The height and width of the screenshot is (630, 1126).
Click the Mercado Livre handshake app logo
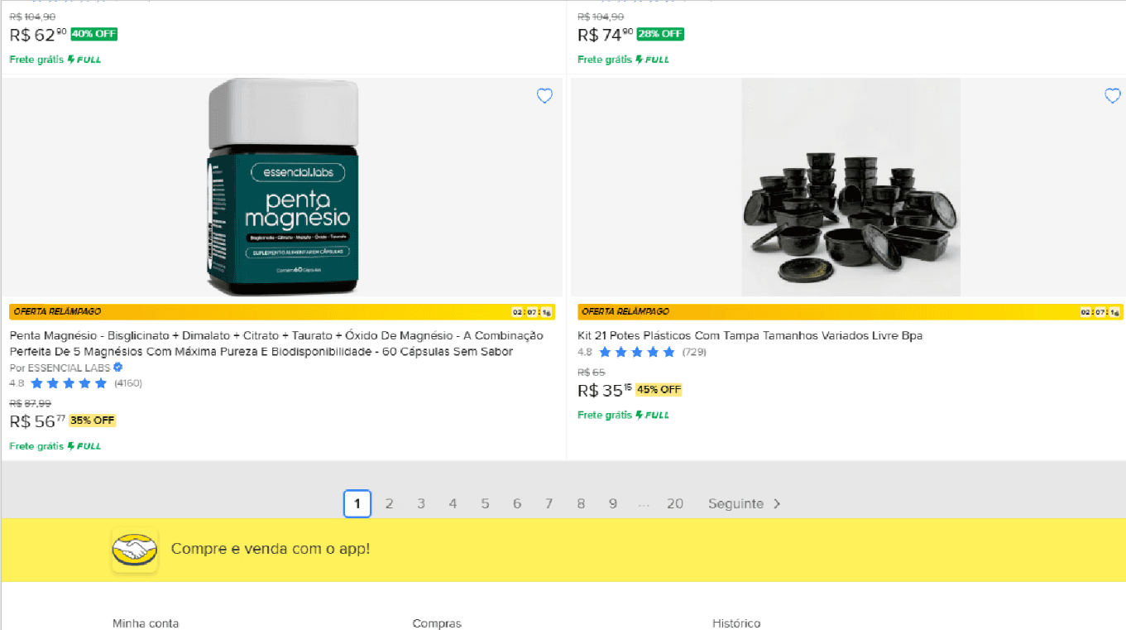click(135, 550)
